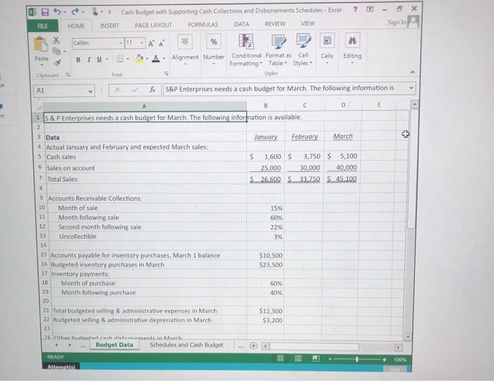The image size is (494, 381).
Task: Click the vertical scrollbar down arrow
Action: pyautogui.click(x=408, y=336)
